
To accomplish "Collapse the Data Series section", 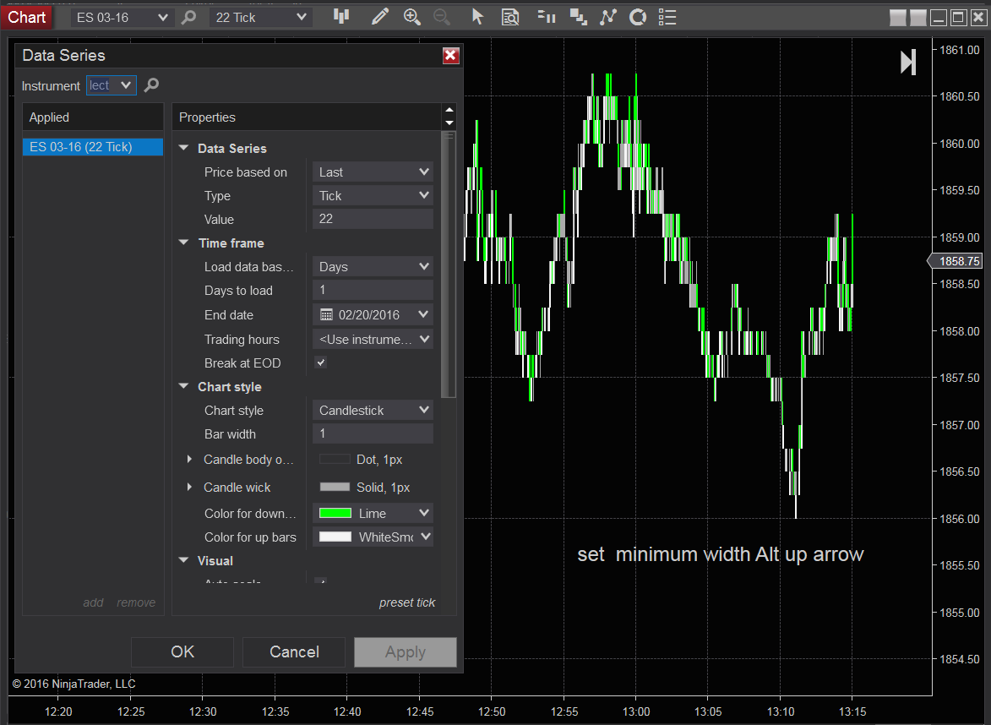I will [x=184, y=148].
